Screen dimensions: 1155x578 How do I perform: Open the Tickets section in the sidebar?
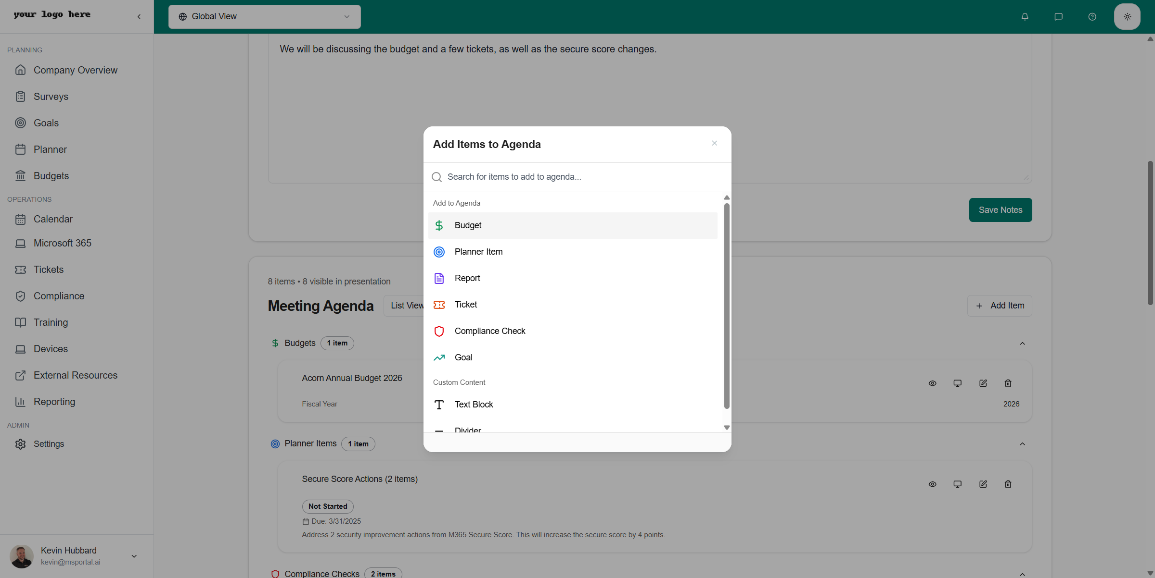[x=49, y=269]
